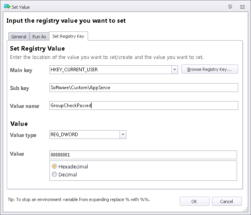The height and width of the screenshot is (215, 251).
Task: Click the Cancel button
Action: click(x=227, y=201)
